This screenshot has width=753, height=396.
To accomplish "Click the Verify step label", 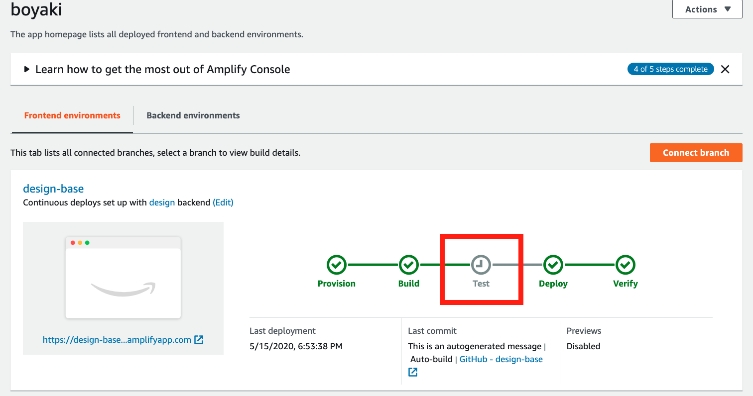I will [626, 284].
